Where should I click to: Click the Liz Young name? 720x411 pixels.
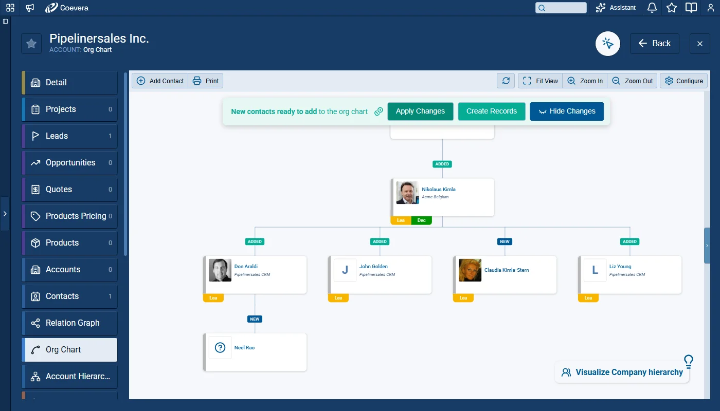pyautogui.click(x=620, y=267)
